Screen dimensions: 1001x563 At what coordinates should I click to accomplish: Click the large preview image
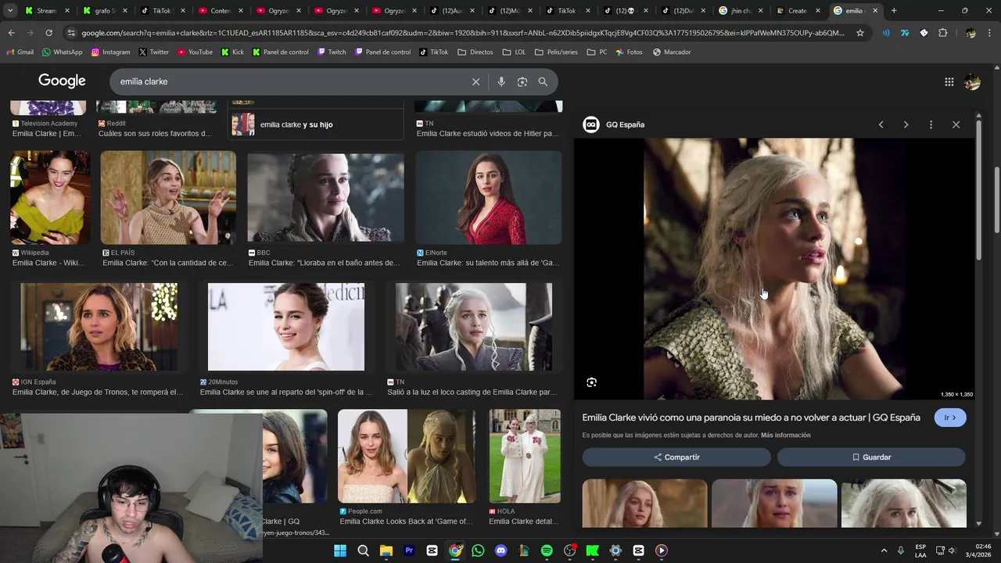(x=774, y=269)
